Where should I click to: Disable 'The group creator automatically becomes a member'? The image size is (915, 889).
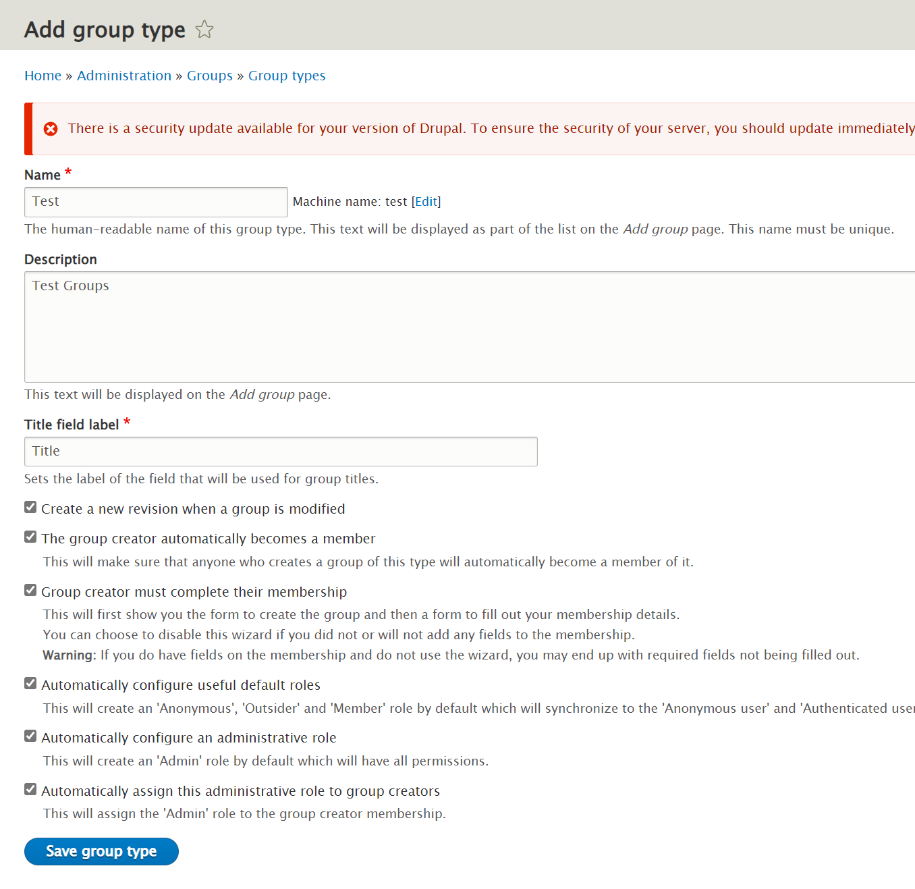click(30, 537)
